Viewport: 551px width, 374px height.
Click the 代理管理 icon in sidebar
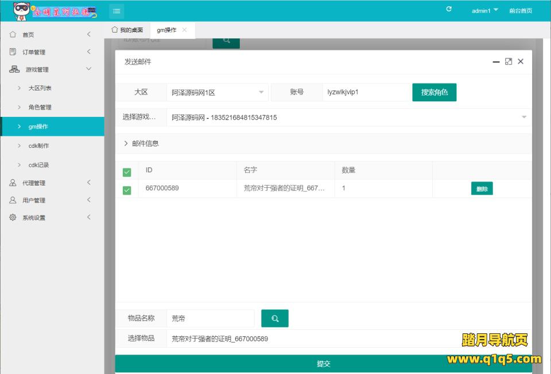tap(11, 183)
